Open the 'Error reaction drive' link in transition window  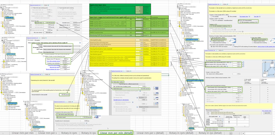click(244, 16)
